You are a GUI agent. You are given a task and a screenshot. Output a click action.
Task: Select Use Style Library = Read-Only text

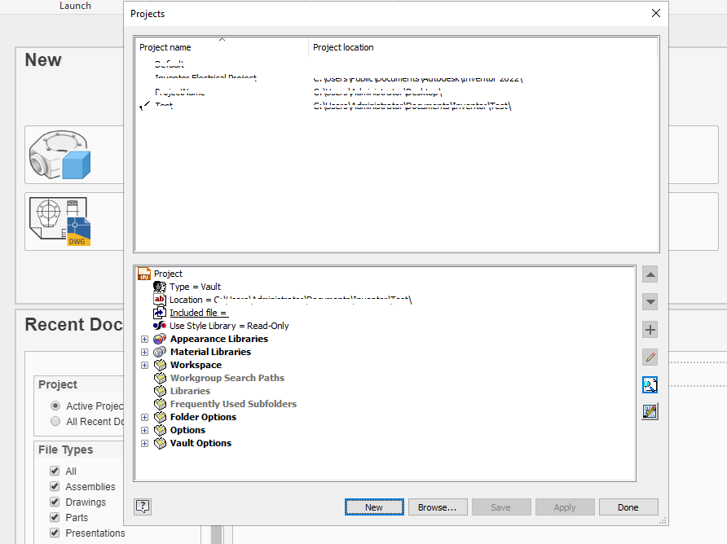(x=229, y=326)
